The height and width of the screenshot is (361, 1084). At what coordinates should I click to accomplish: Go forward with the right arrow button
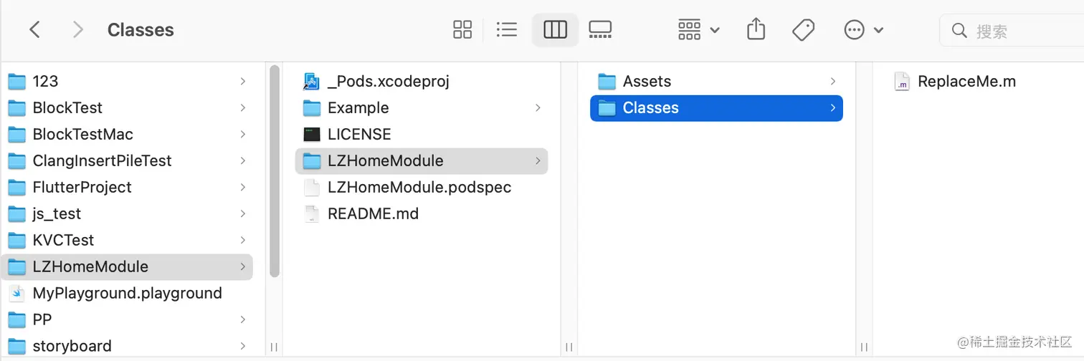point(78,30)
